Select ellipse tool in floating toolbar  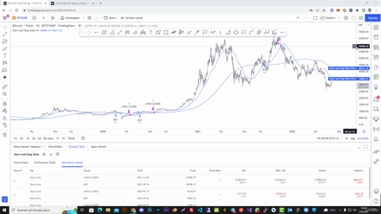pyautogui.click(x=236, y=32)
